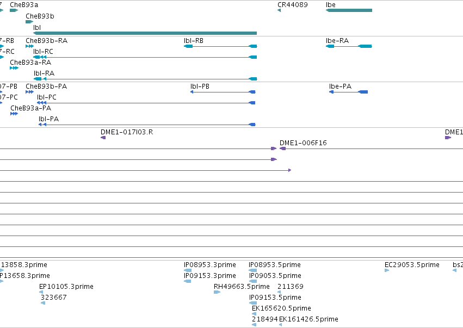
Task: Click the EK161426.5prime EST marker
Action: point(281,325)
